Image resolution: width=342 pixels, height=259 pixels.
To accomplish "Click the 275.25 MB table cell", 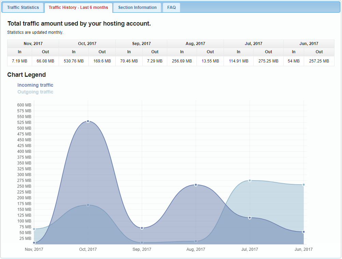I will 268,61.
